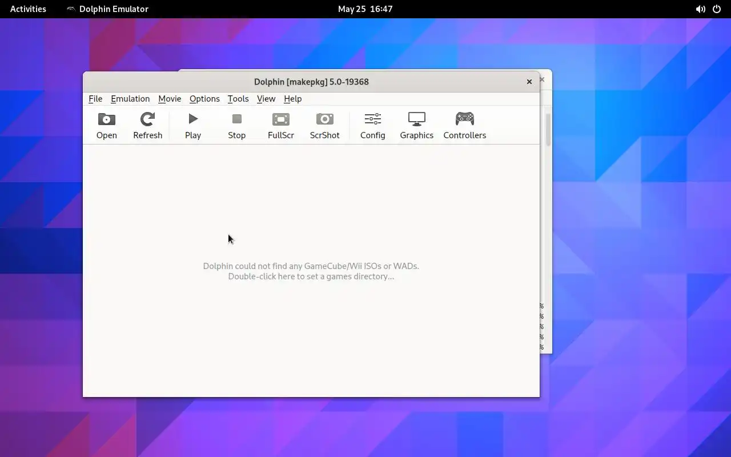Open the File menu
The image size is (731, 457).
(95, 99)
